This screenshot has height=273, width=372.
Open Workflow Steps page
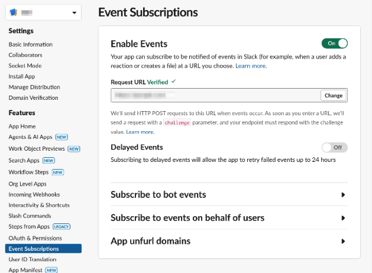click(x=28, y=172)
